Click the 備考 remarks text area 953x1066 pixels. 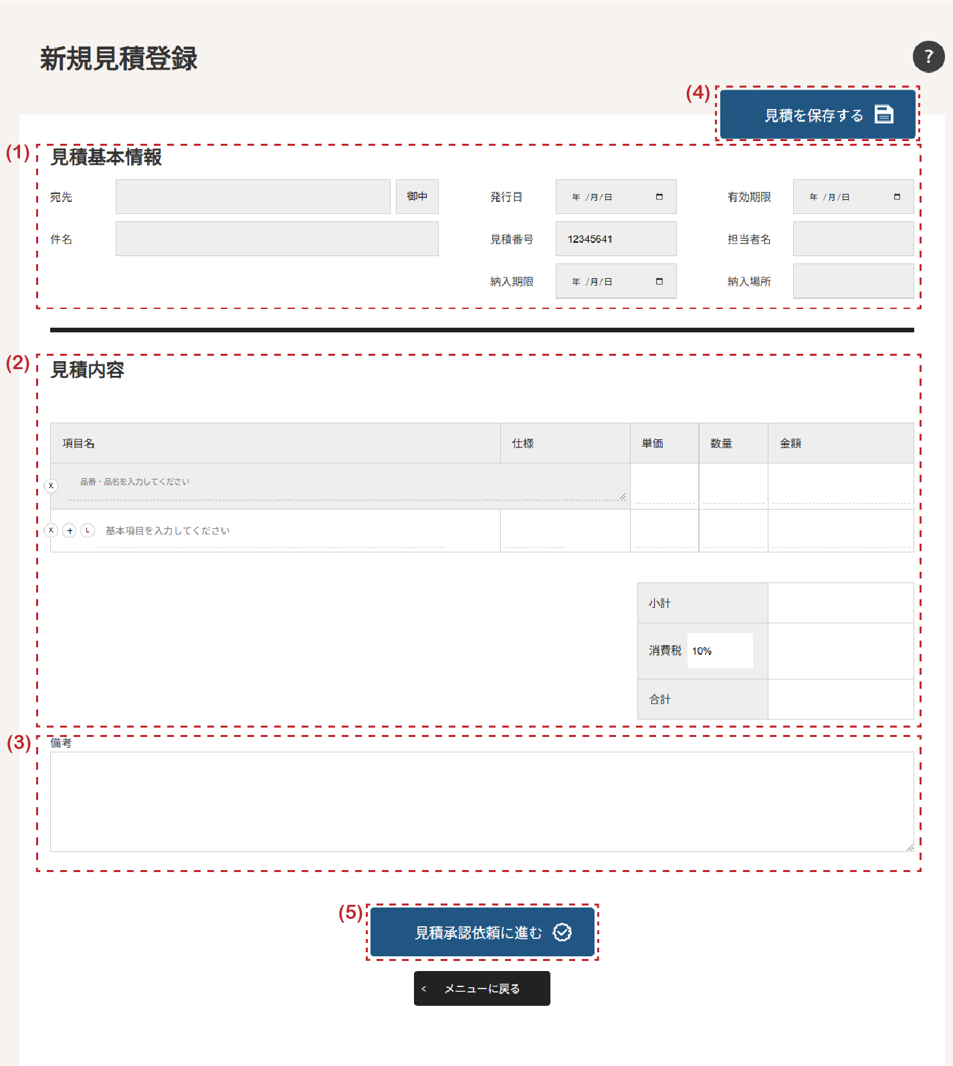click(x=482, y=801)
